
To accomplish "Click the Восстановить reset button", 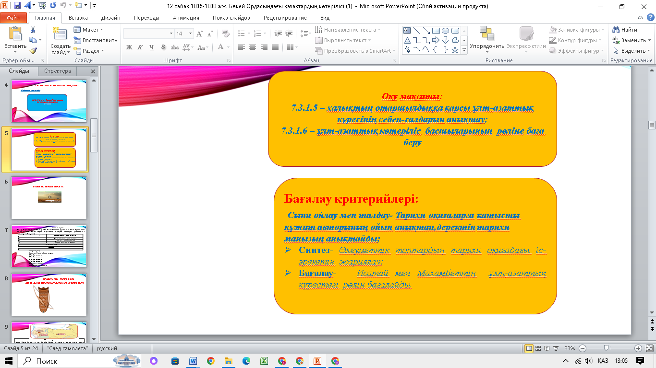I will tap(96, 40).
